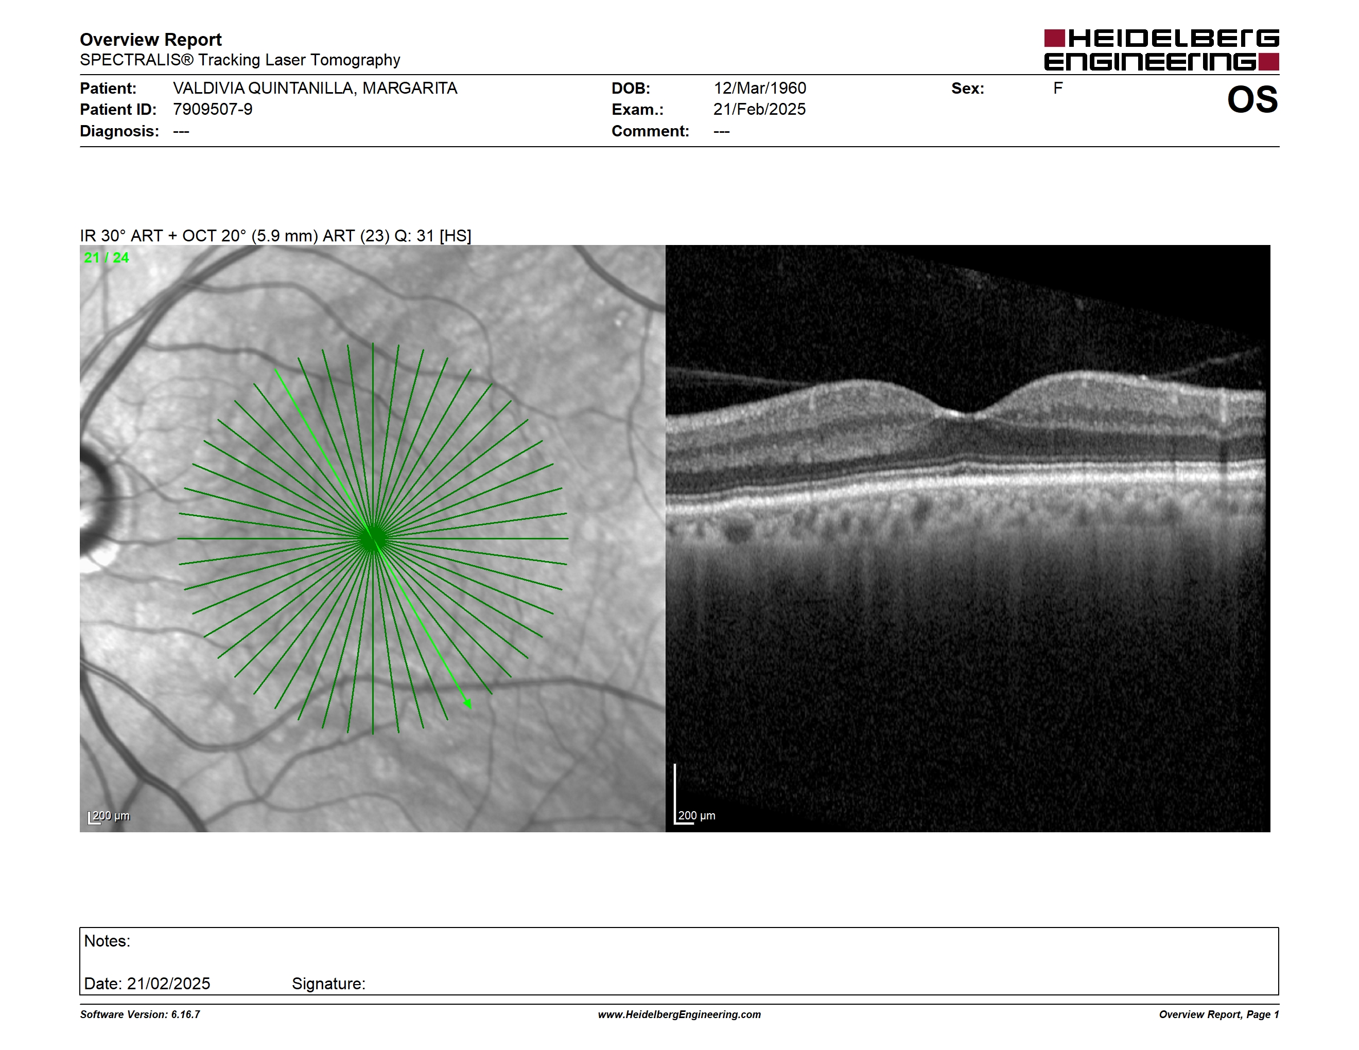1359x1050 pixels.
Task: Click the 'Patient:' label
Action: (x=108, y=89)
